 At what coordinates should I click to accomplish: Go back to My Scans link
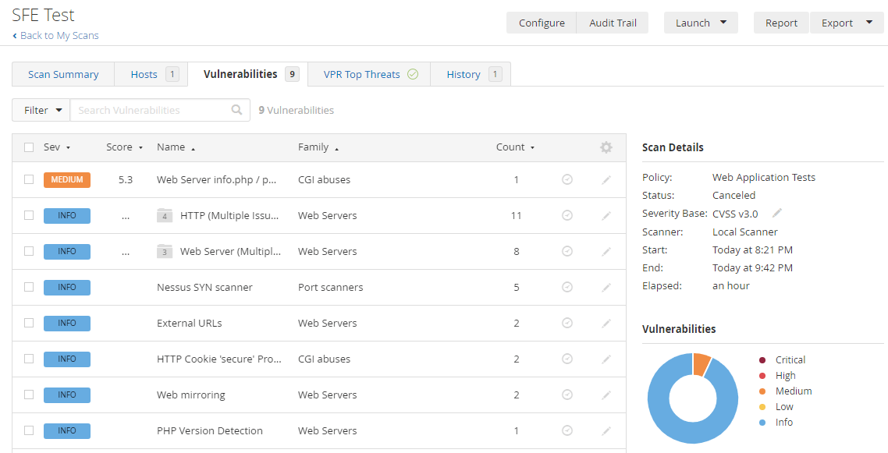click(59, 35)
